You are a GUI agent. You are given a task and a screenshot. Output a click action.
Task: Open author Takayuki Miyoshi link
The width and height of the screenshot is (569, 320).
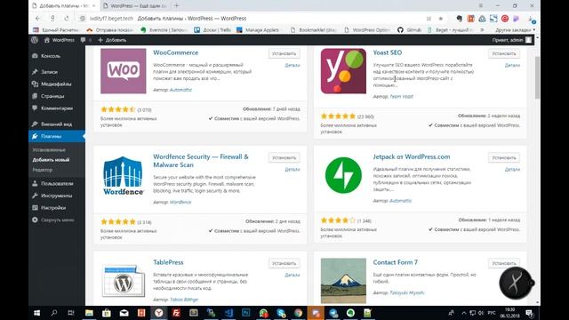pyautogui.click(x=407, y=292)
